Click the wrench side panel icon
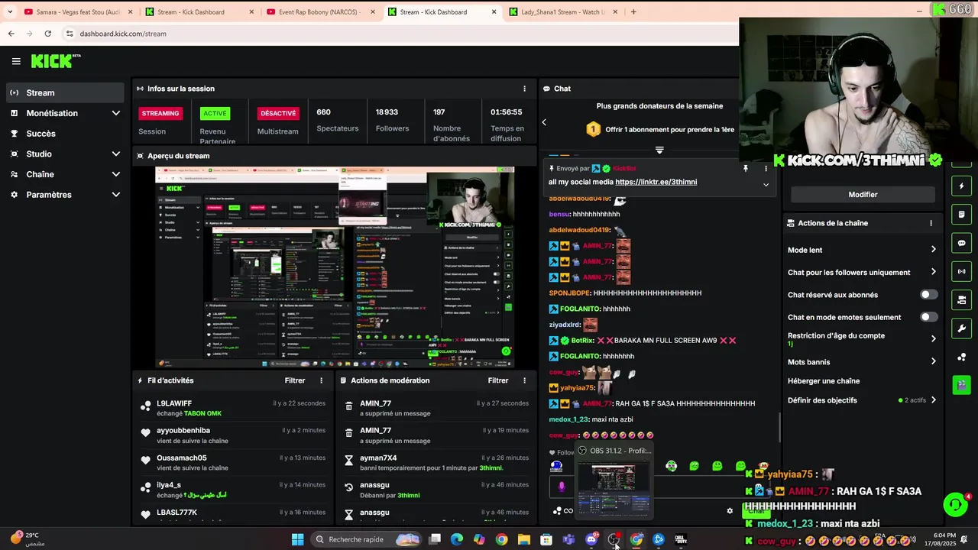The height and width of the screenshot is (550, 978). (x=961, y=328)
